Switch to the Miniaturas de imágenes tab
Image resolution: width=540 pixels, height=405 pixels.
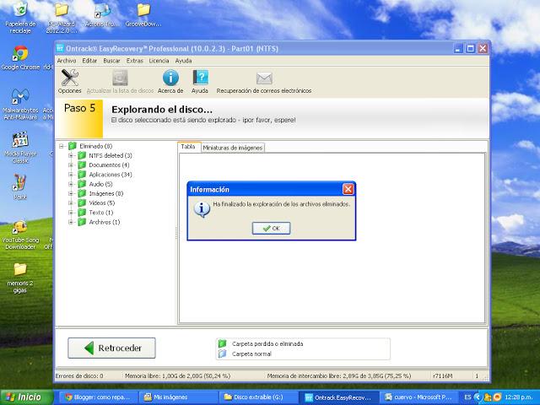pos(233,148)
